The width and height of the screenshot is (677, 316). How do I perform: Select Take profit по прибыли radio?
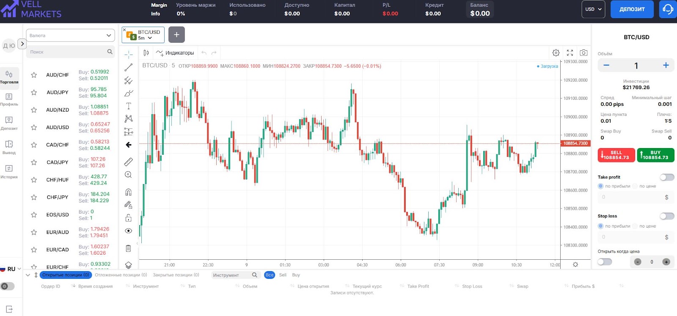pyautogui.click(x=600, y=186)
